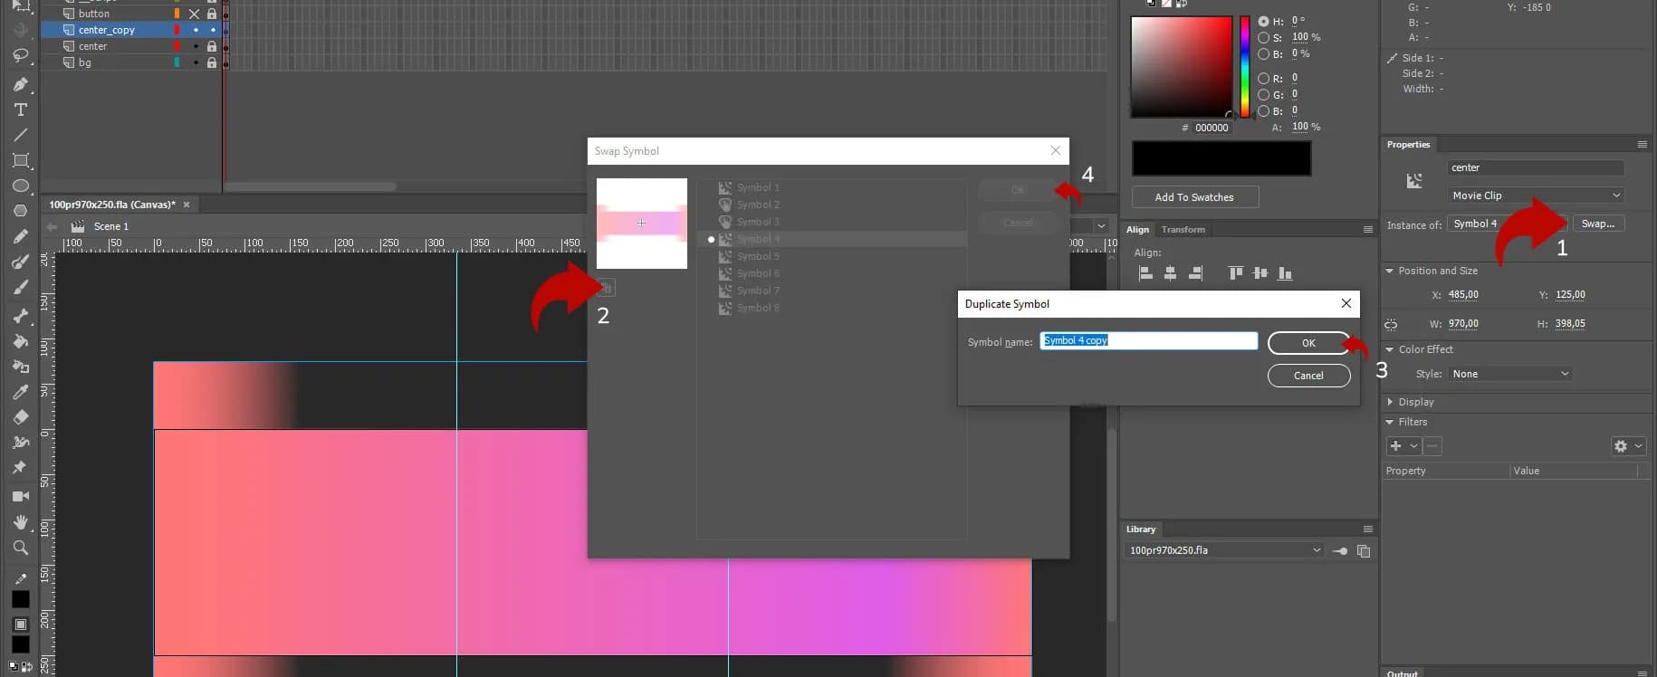The image size is (1657, 677).
Task: Open the Library document dropdown 100pr970x250.fla
Action: click(1225, 550)
